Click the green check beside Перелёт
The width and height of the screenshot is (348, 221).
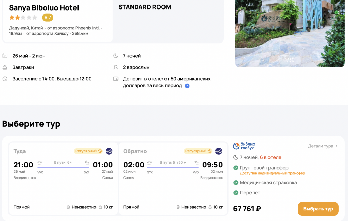[x=236, y=193]
